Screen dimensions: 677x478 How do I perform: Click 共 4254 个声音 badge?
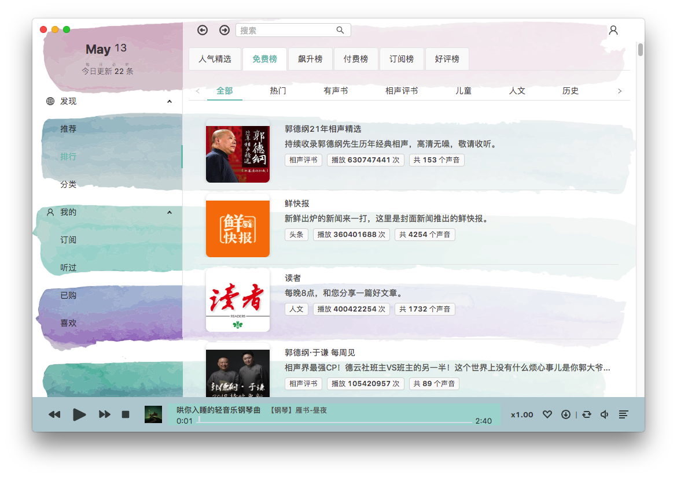[425, 235]
